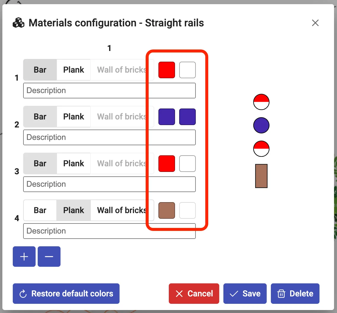Screen dimensions: 337x313
Task: Select Plank type for row 2
Action: [x=74, y=117]
